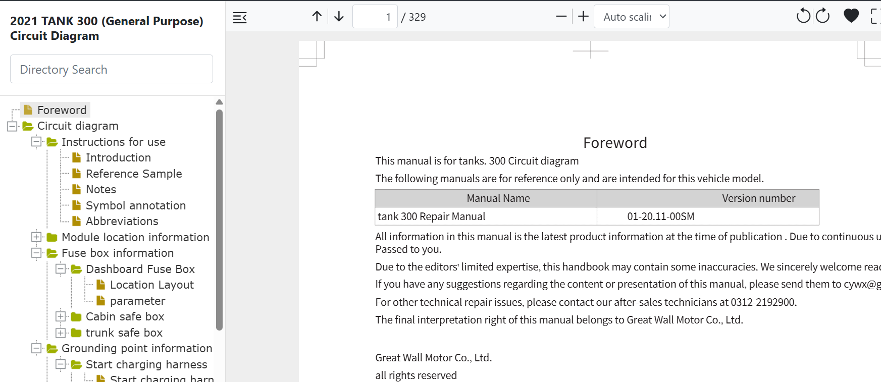881x382 pixels.
Task: Open the Introduction page
Action: point(118,157)
